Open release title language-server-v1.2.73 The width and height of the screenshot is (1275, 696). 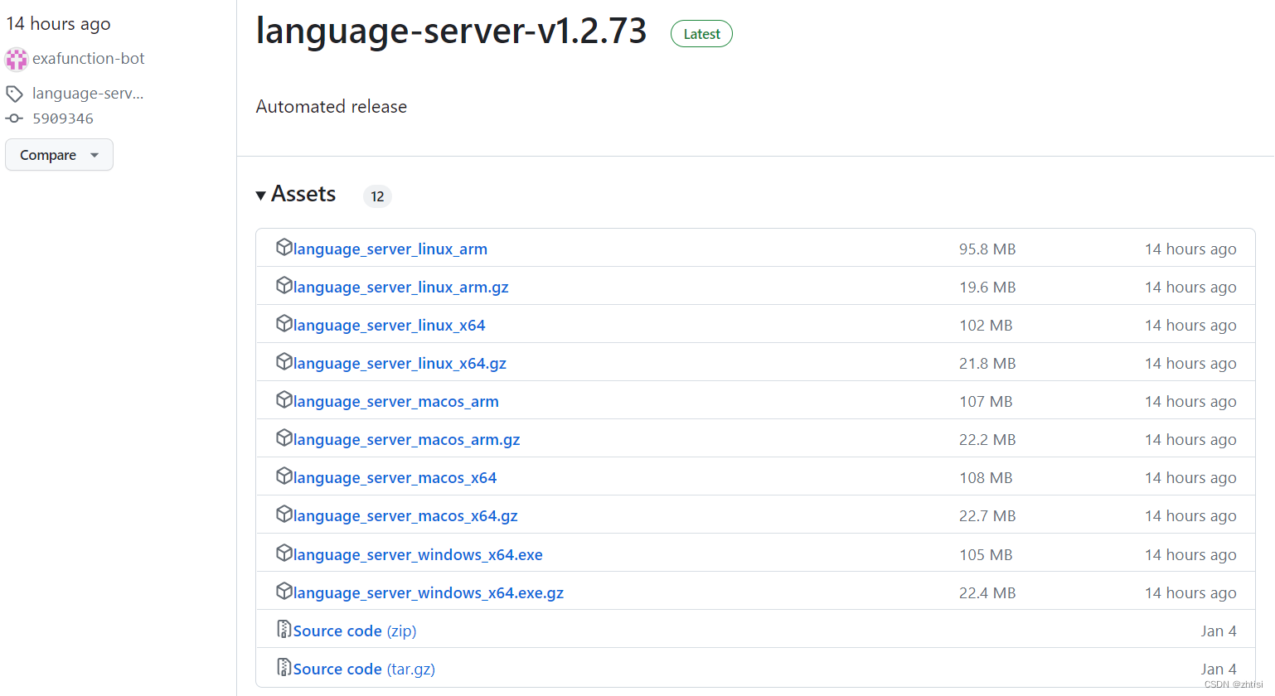[x=452, y=31]
